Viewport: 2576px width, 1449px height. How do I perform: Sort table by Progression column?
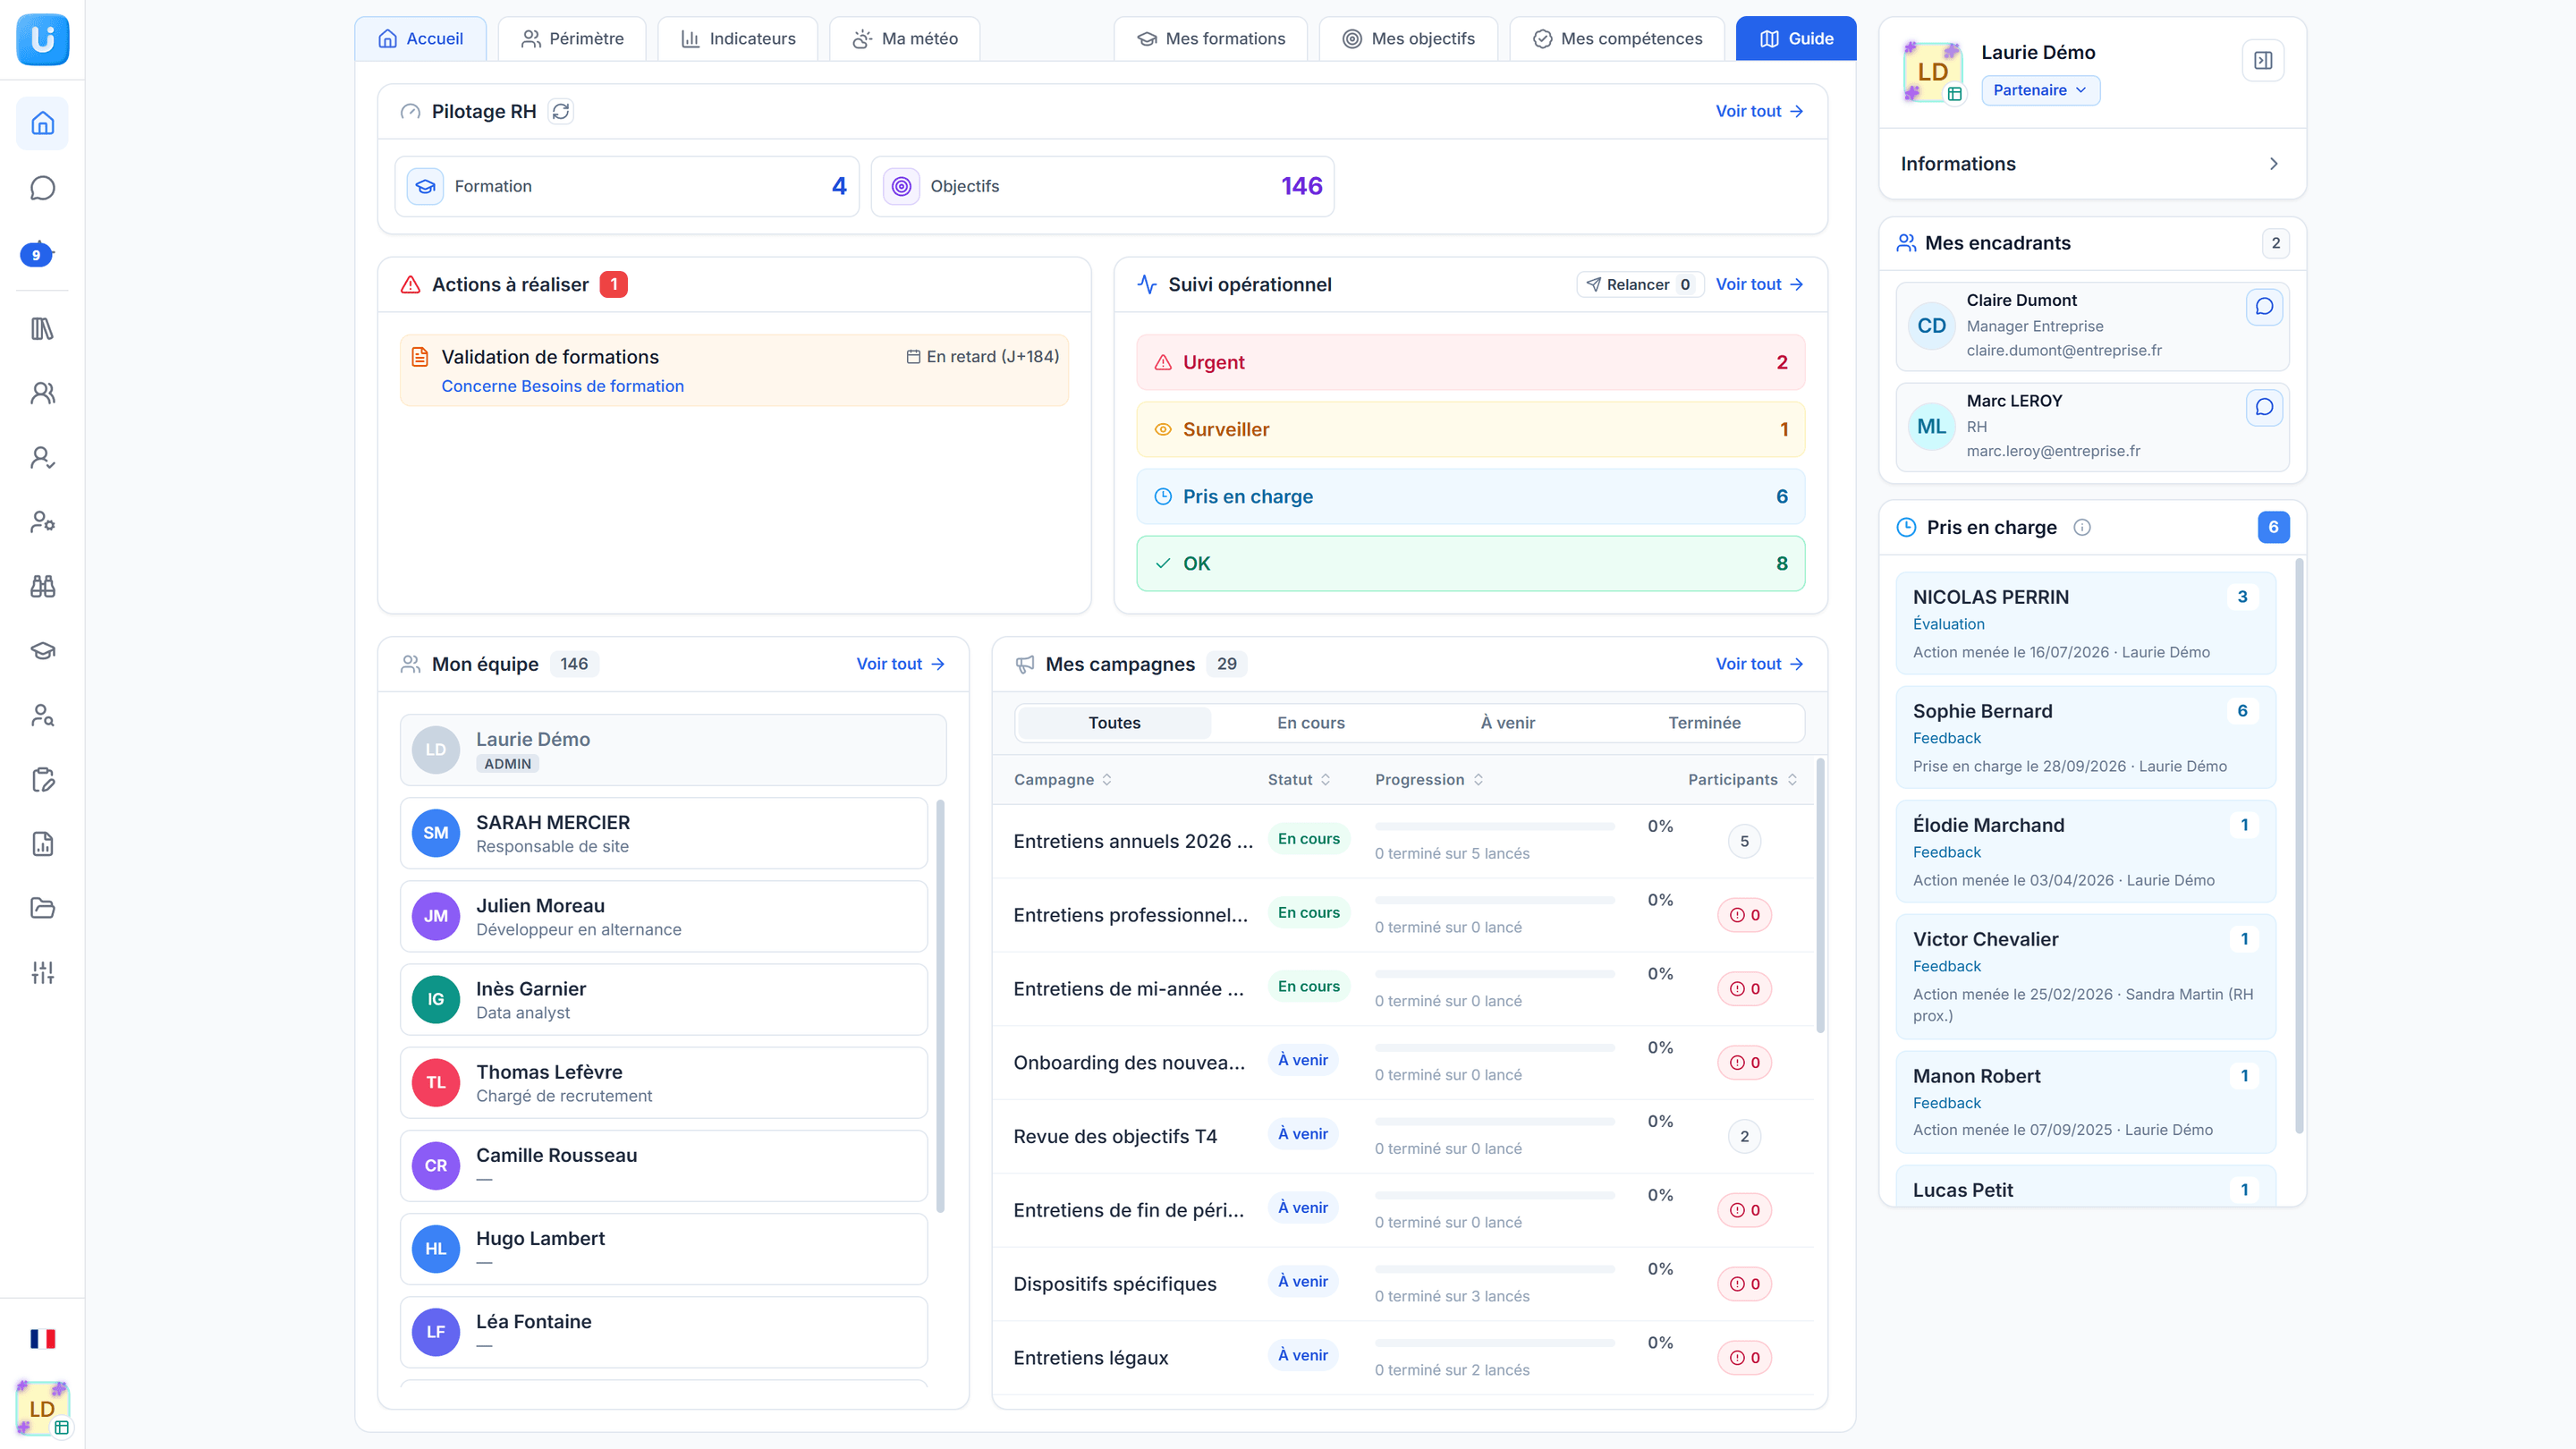[x=1429, y=780]
